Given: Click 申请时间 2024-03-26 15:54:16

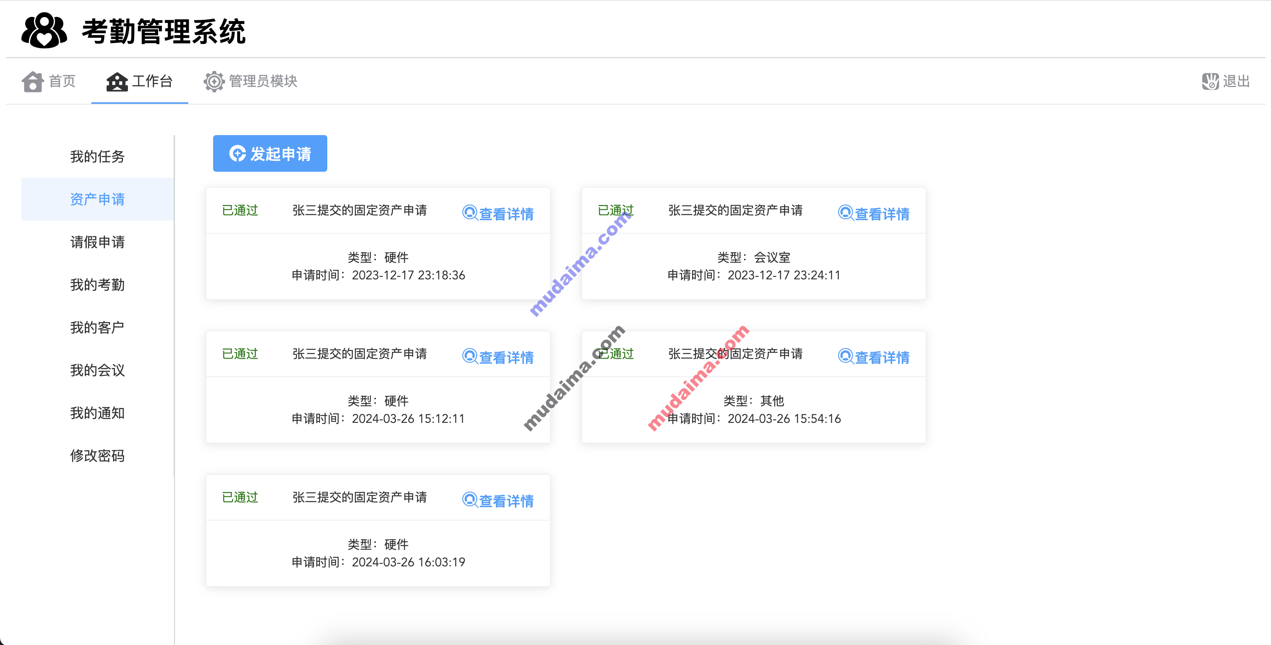Looking at the screenshot, I should click(x=754, y=419).
